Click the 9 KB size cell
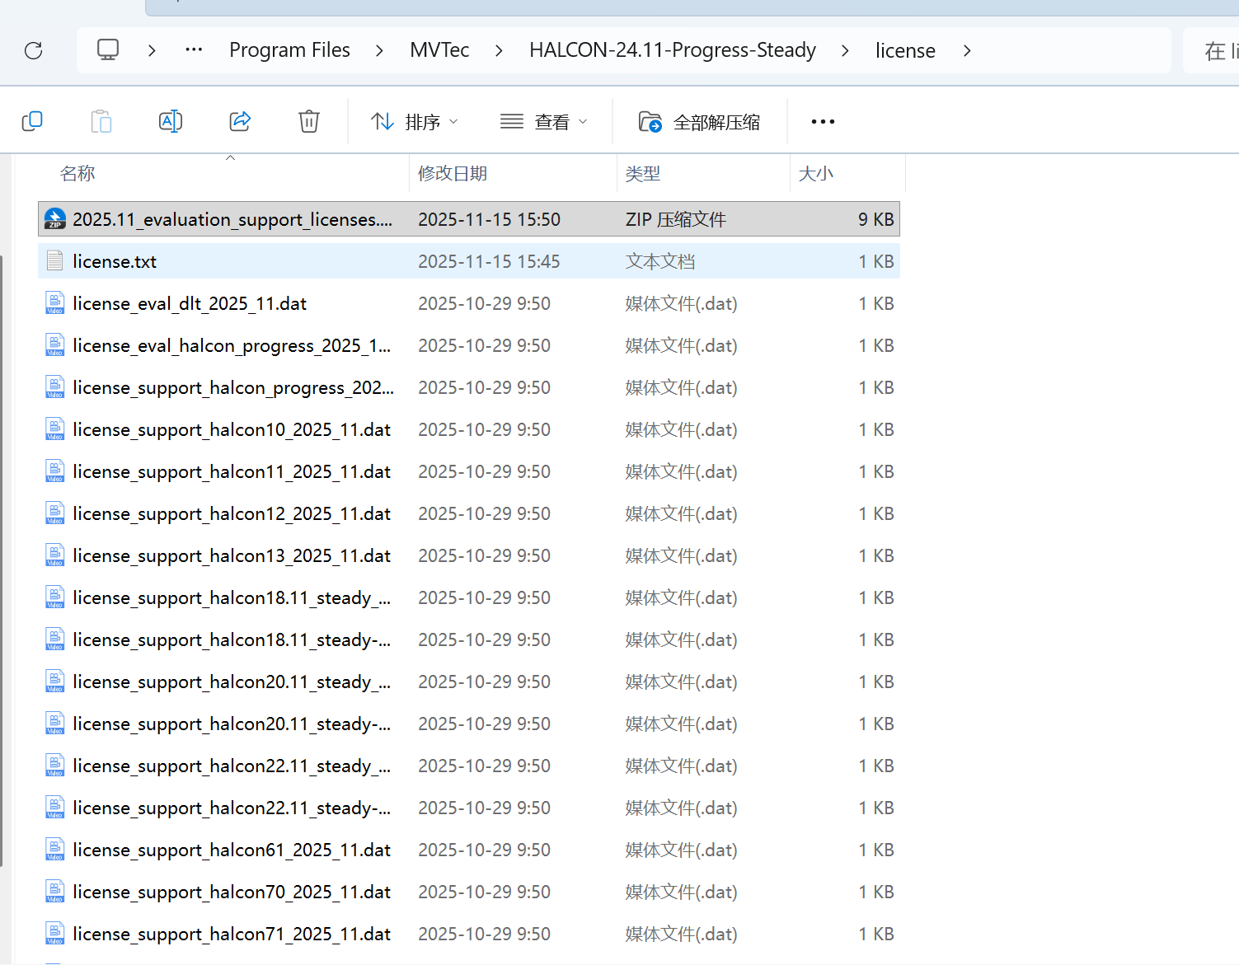Image resolution: width=1239 pixels, height=965 pixels. (x=876, y=219)
